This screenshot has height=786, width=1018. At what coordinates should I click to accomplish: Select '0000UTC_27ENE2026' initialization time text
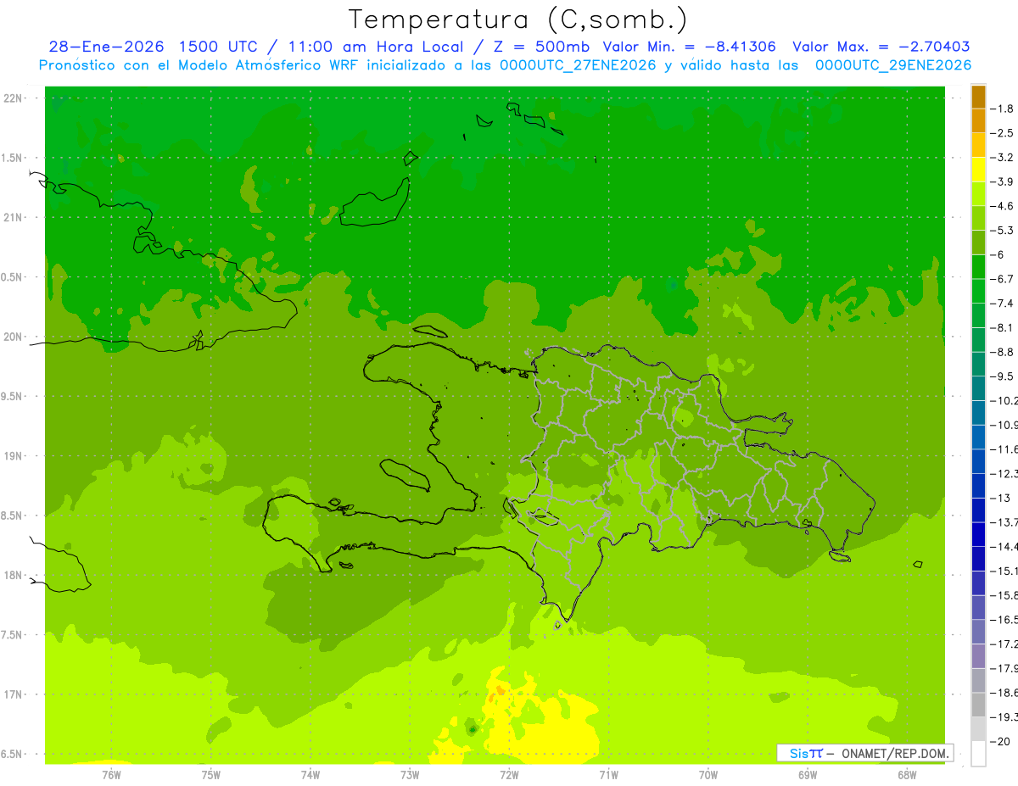577,65
